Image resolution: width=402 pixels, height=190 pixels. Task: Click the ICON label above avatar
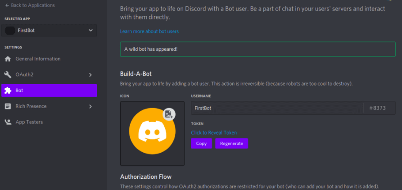[125, 96]
